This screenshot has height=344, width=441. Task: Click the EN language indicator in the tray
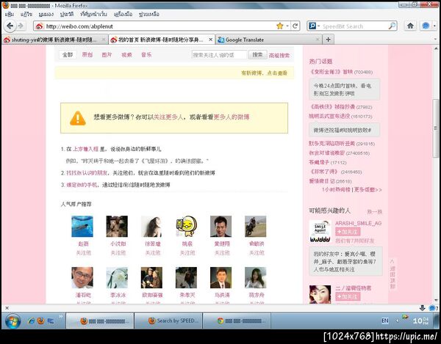coord(384,321)
